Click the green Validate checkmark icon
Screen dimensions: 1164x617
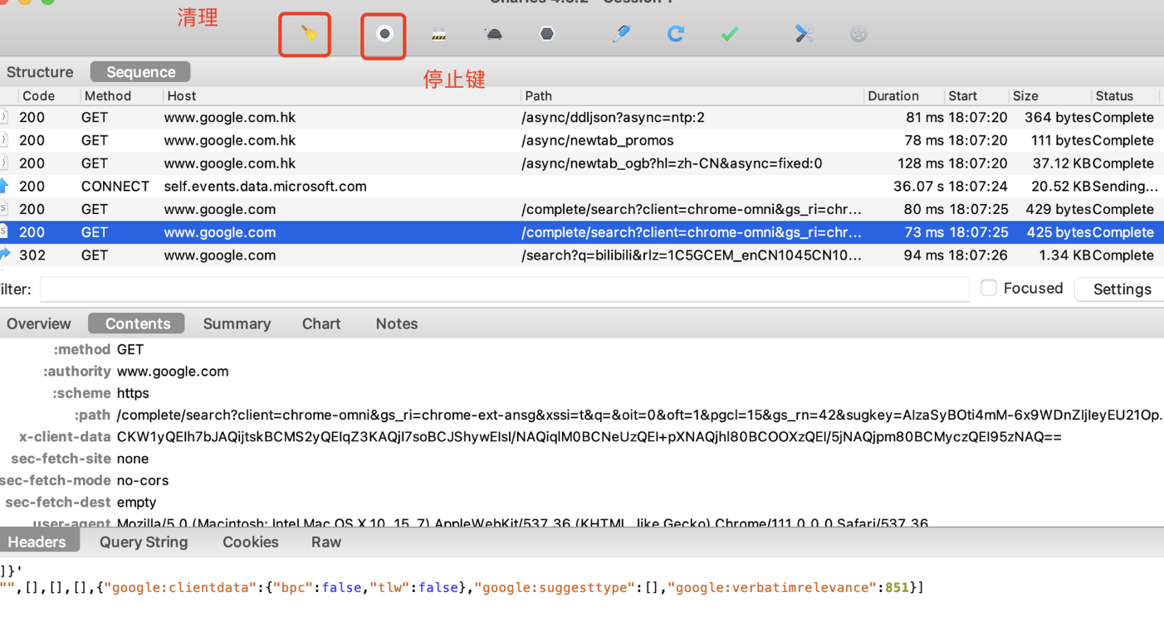click(x=730, y=34)
